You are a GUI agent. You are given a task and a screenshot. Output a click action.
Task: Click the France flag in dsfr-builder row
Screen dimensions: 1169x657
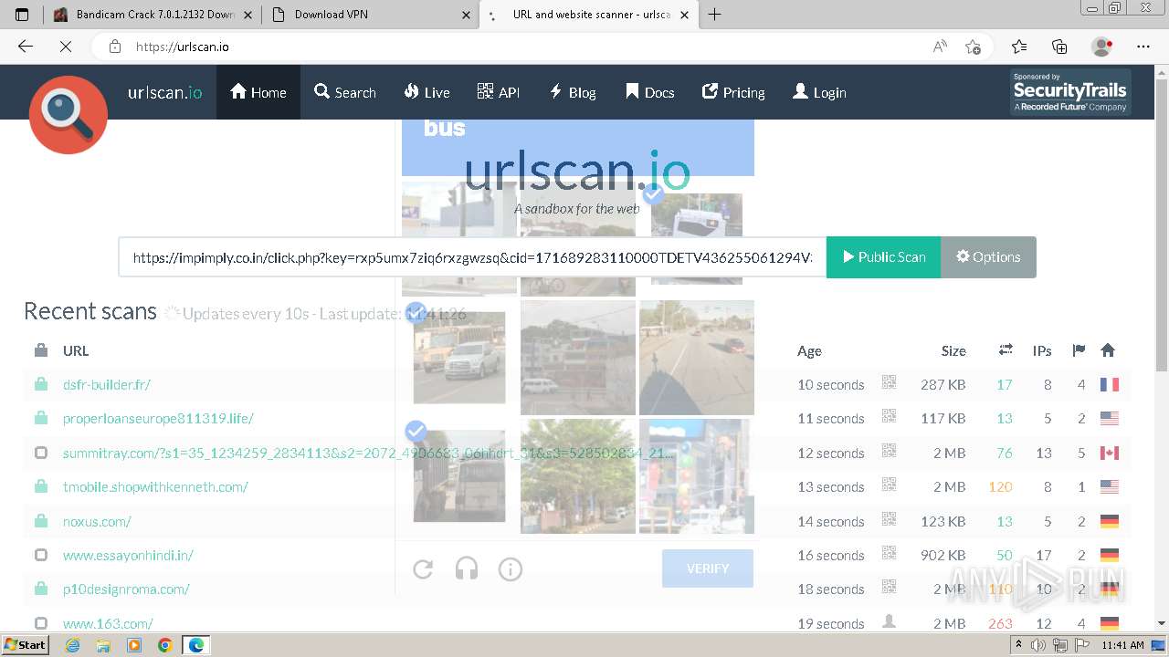tap(1109, 384)
